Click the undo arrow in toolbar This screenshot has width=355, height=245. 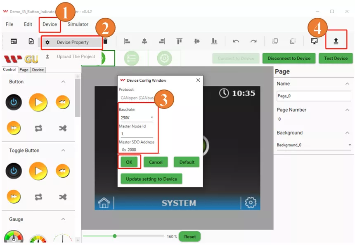pyautogui.click(x=236, y=41)
